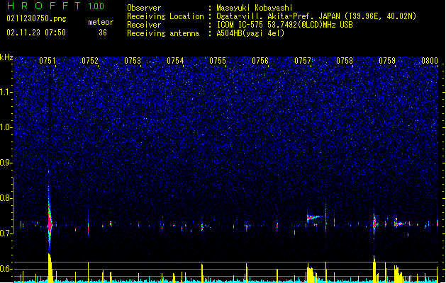
Task: Click the 0751 time marker
Action: point(48,61)
